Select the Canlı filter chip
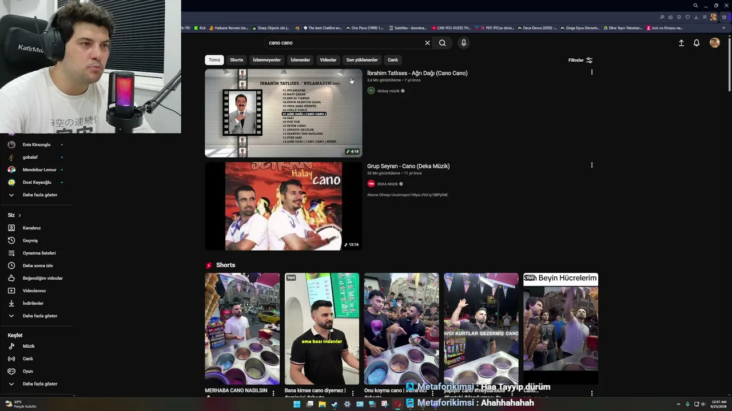The height and width of the screenshot is (411, 732). click(x=393, y=60)
